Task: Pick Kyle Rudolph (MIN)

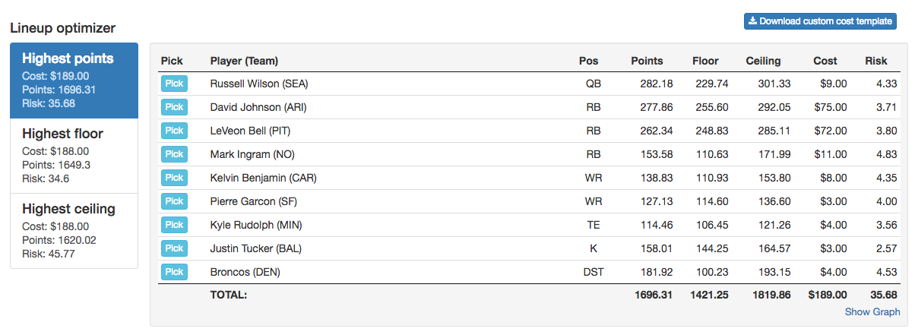Action: point(174,225)
